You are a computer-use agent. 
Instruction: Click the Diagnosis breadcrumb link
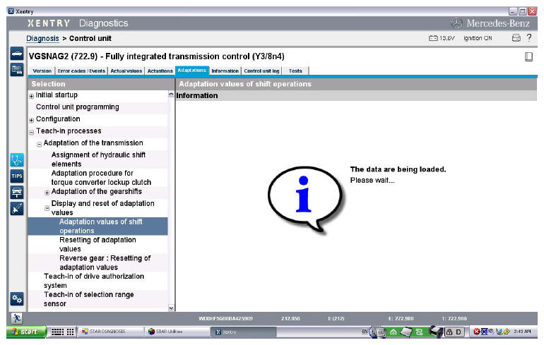click(42, 38)
